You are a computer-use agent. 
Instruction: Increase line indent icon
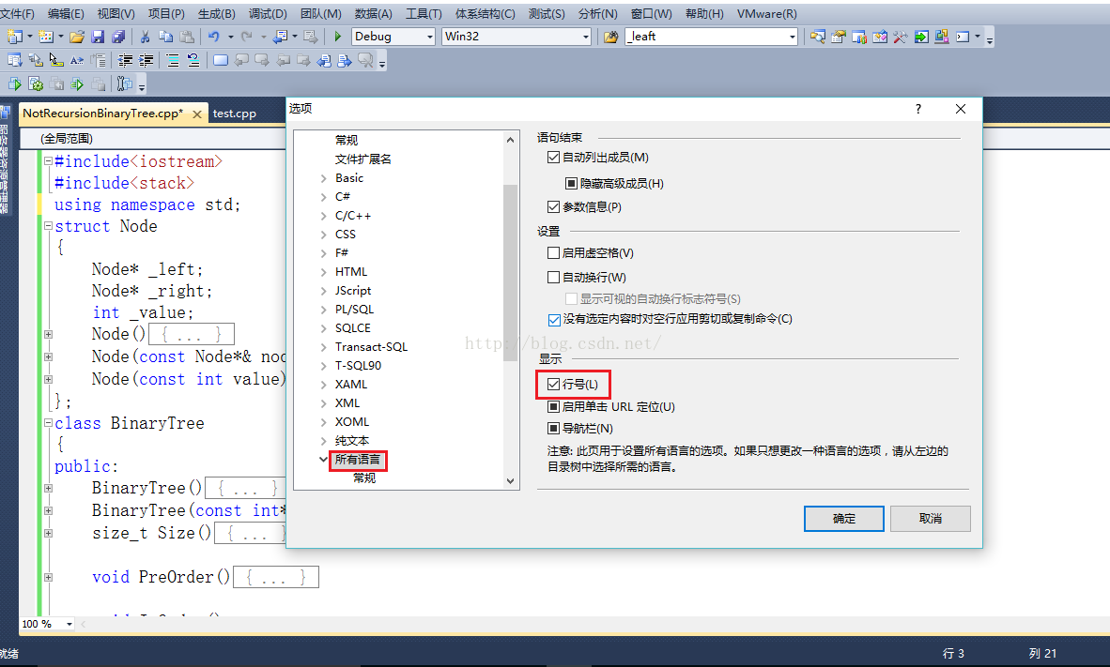(146, 61)
